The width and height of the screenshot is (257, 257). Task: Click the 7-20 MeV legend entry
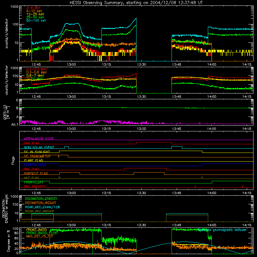[x=35, y=79]
